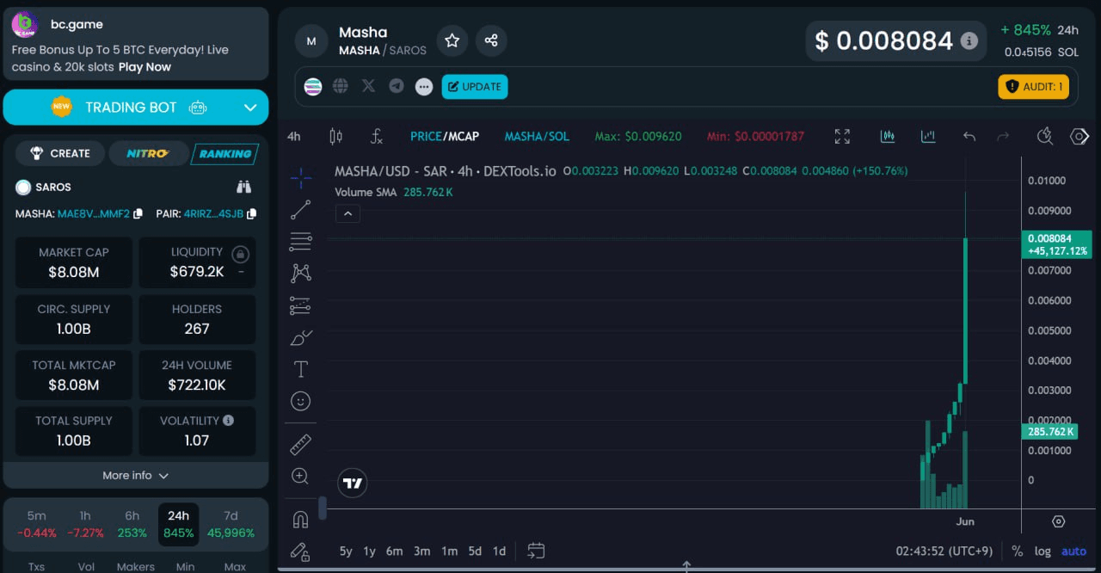The height and width of the screenshot is (573, 1101).
Task: Select the forecast position tool
Action: [301, 305]
